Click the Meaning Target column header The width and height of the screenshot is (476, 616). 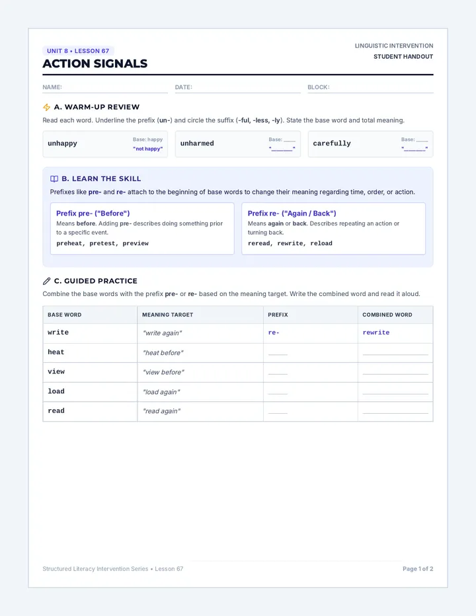click(x=167, y=315)
